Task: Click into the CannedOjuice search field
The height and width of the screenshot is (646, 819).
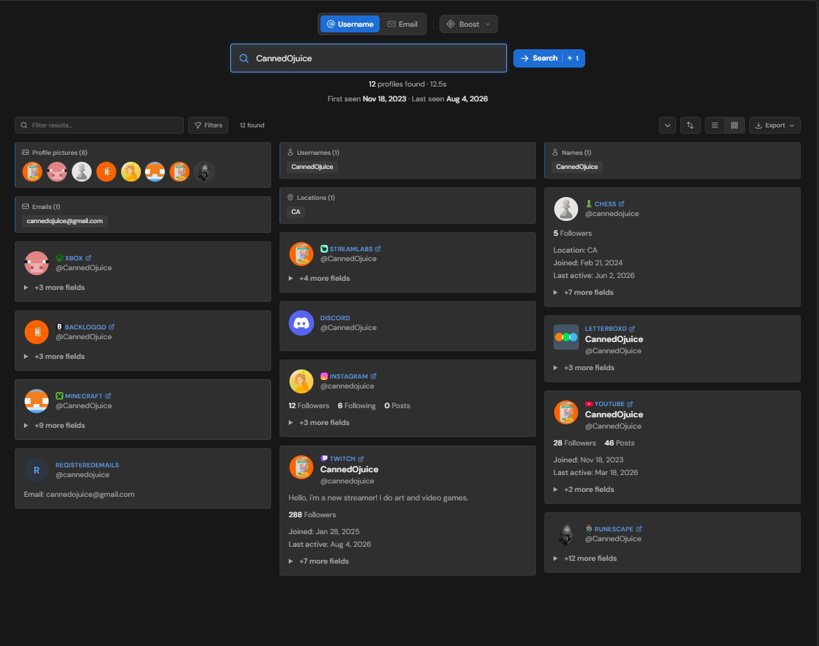Action: [x=369, y=58]
